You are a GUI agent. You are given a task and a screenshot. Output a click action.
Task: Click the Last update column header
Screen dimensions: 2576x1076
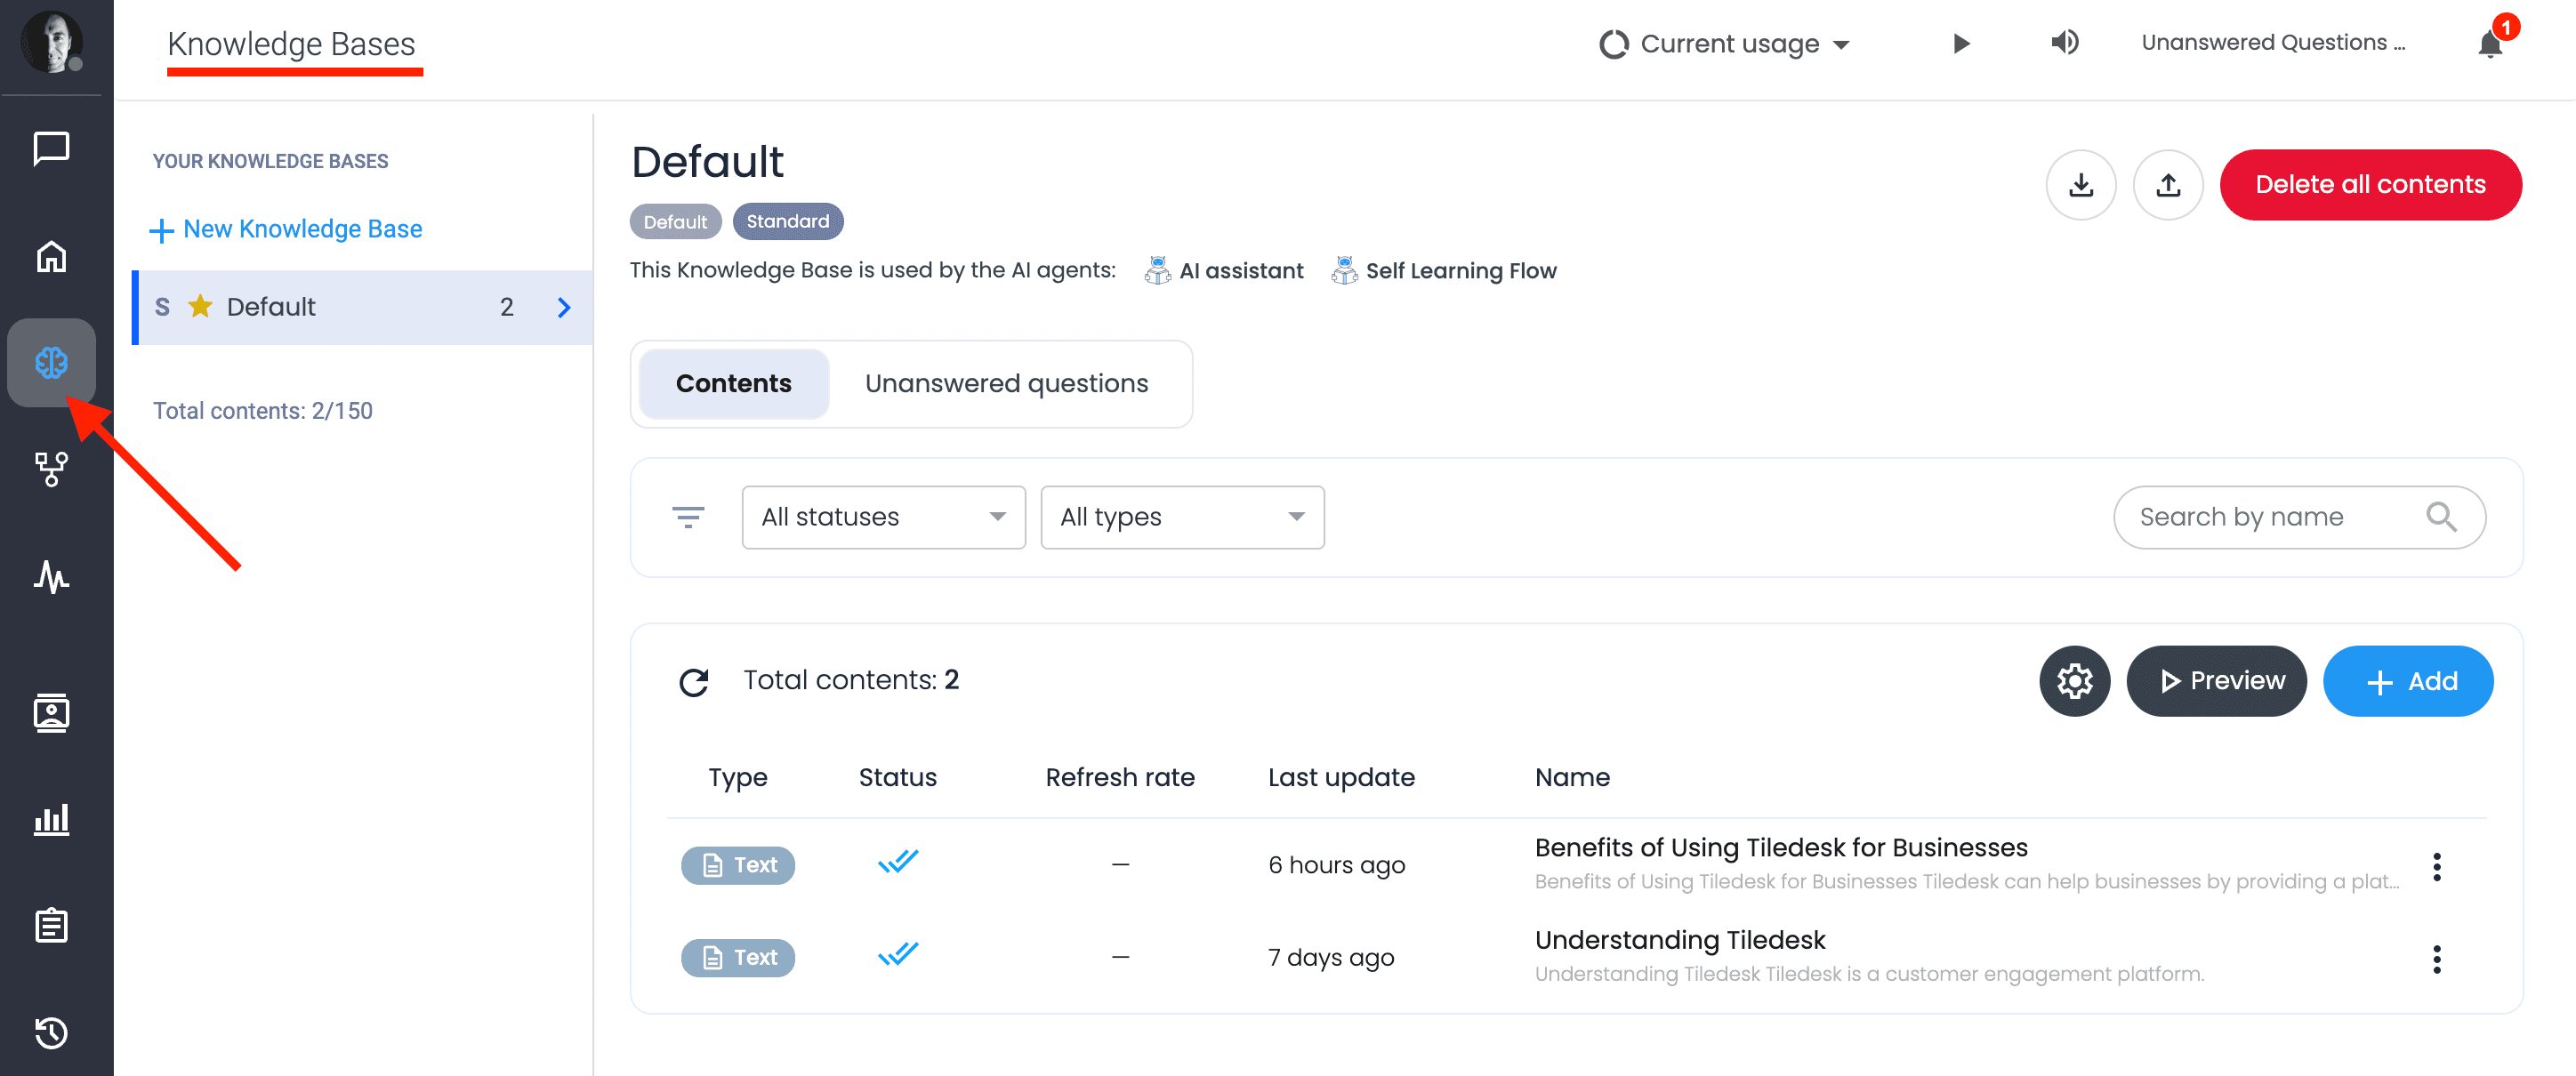pyautogui.click(x=1341, y=777)
